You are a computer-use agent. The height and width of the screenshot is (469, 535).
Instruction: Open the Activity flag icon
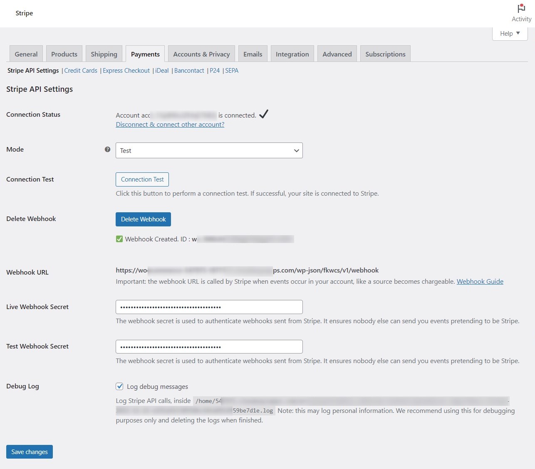point(521,8)
